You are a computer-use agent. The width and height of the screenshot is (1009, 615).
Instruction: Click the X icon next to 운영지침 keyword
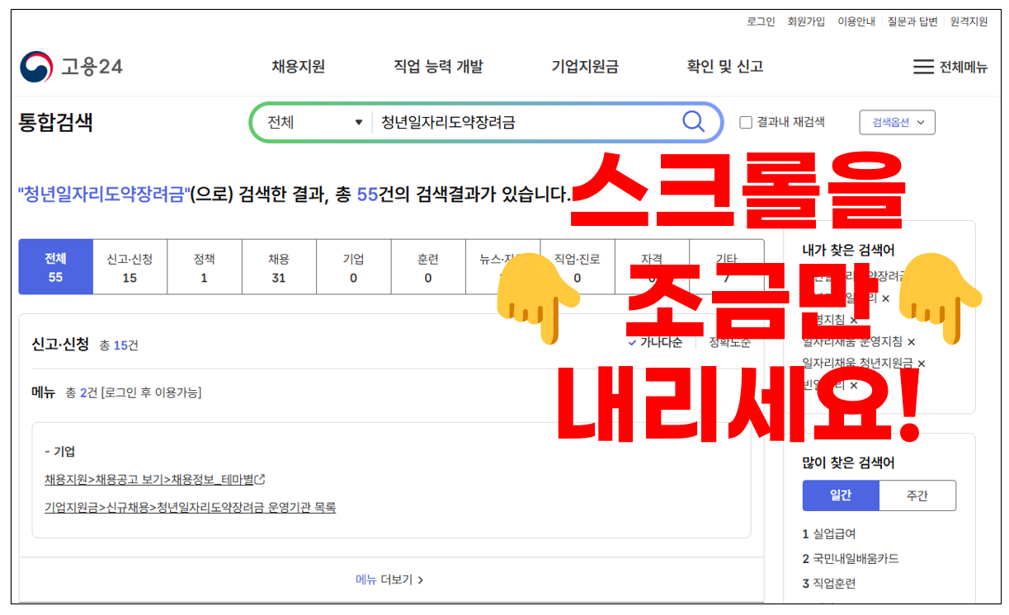[x=853, y=322]
